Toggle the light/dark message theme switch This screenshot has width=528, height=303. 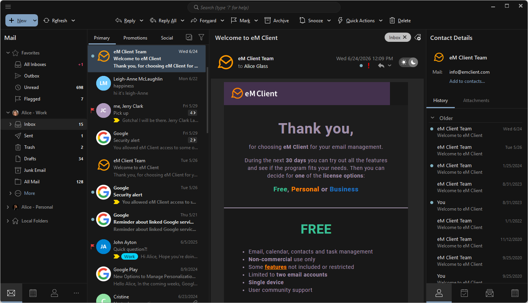coord(408,62)
